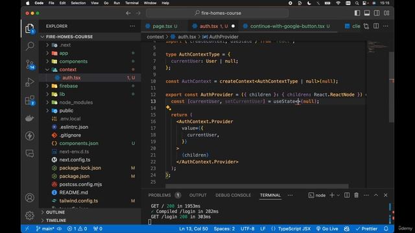
Task: Maximize the panel with up chevron
Action: [376, 195]
